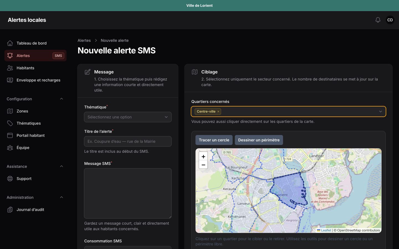Click the Ville de Lorient banner text
The height and width of the screenshot is (249, 399).
[x=199, y=6]
